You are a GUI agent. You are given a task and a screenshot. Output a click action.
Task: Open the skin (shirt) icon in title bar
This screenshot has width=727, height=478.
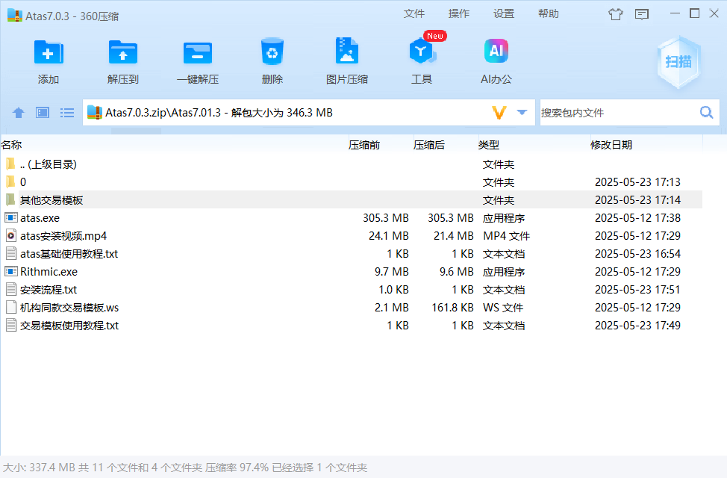[x=616, y=14]
